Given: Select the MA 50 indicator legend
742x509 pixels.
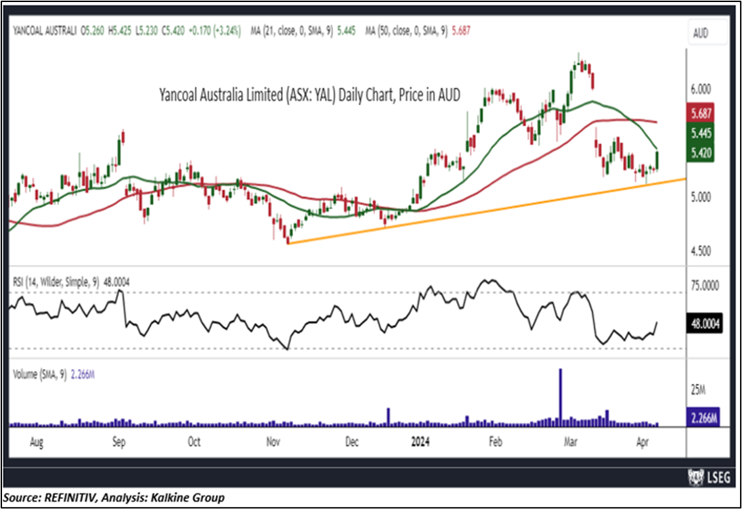Looking at the screenshot, I should point(418,31).
